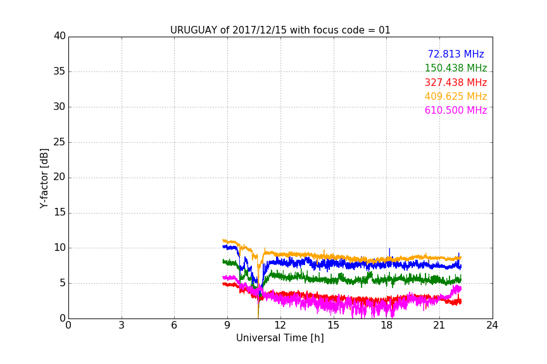Click the x-axis tick label 21
Viewport: 547px width, 364px height.
click(x=439, y=325)
